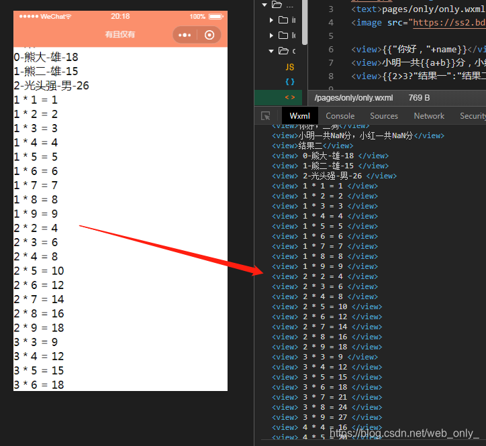Click the file tree vertical scrollbar
The height and width of the screenshot is (446, 486).
point(305,21)
